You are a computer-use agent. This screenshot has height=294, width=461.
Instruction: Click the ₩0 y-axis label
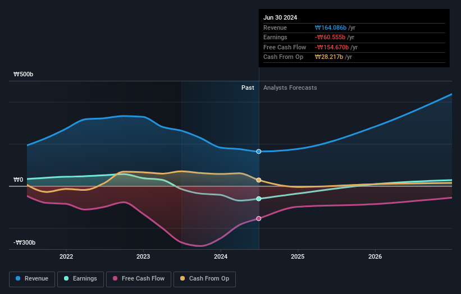click(18, 180)
